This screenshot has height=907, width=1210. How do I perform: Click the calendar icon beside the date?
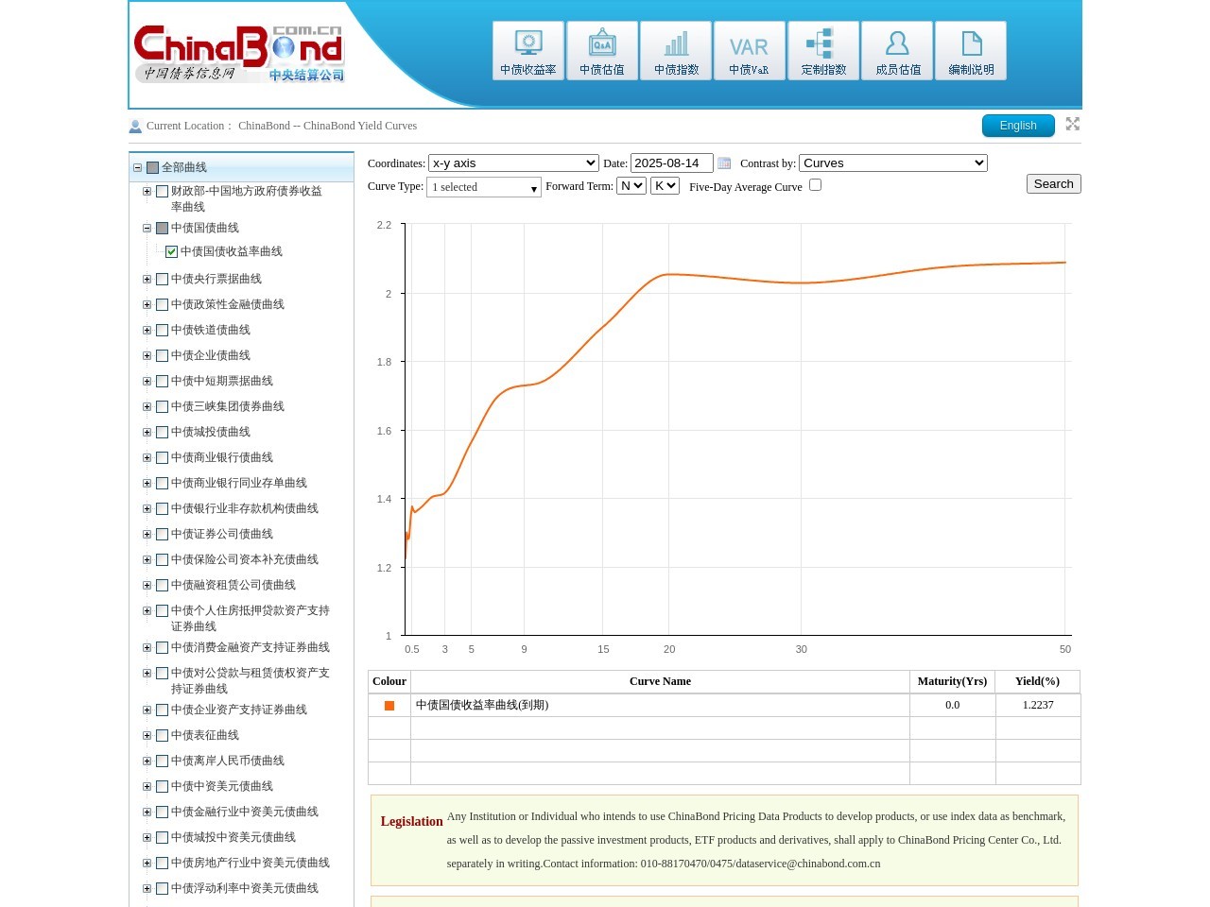724,163
